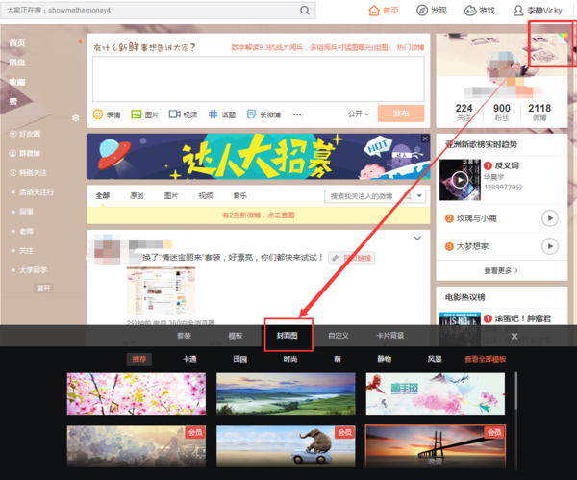Open the 网页链接 link in the post
This screenshot has height=480, width=577.
click(352, 258)
